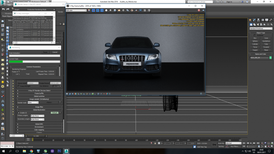Open the Selected key filter dropdown
Image resolution: width=274 pixels, height=154 pixels.
coord(233,143)
